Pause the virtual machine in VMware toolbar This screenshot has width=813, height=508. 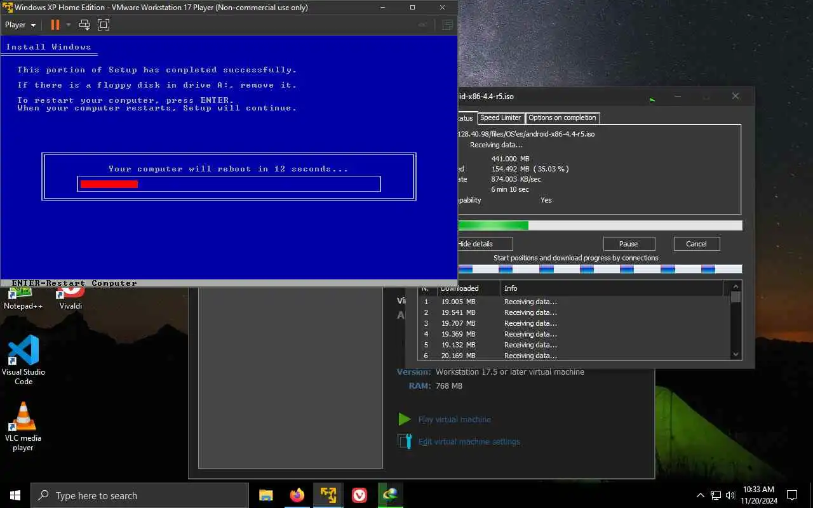[x=55, y=25]
